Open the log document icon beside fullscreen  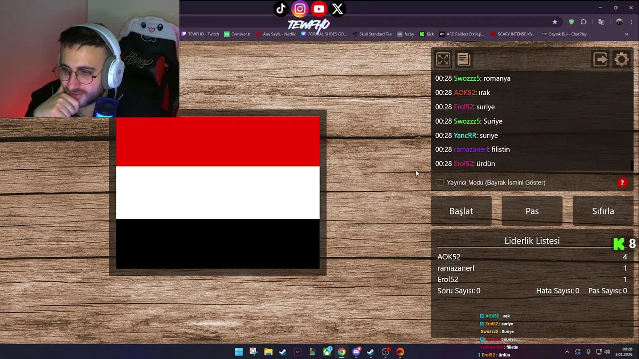(463, 59)
